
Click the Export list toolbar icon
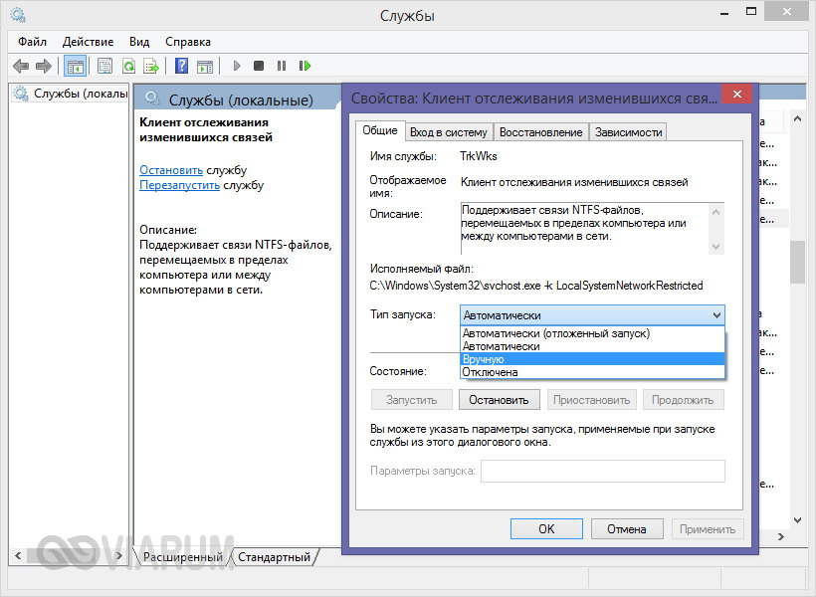coord(151,66)
